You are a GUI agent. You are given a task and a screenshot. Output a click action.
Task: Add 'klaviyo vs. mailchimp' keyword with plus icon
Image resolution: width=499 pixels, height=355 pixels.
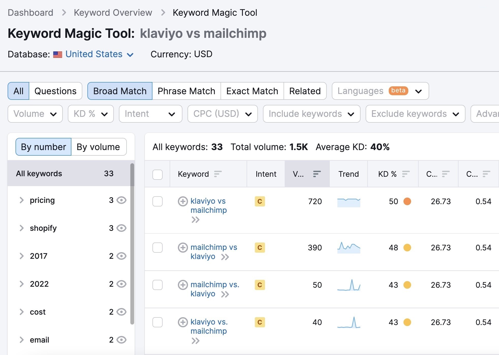(x=183, y=322)
